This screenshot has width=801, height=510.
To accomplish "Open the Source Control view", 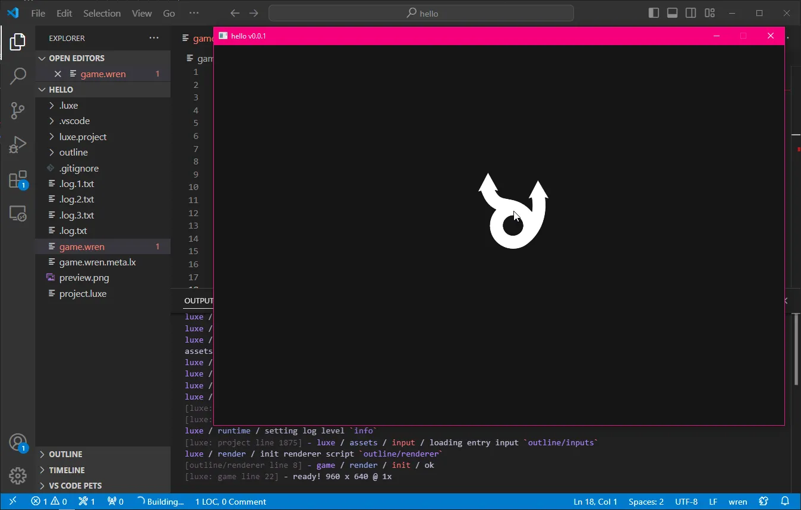I will click(18, 110).
